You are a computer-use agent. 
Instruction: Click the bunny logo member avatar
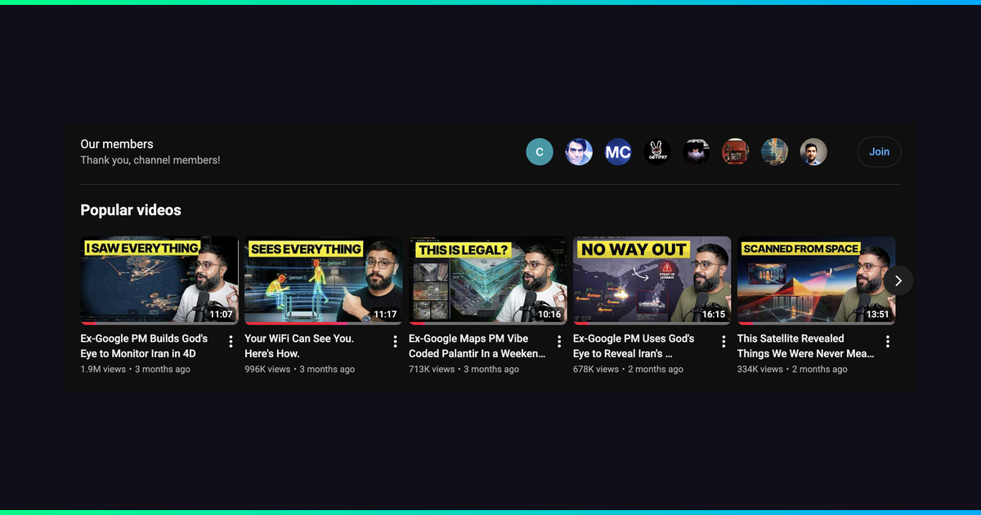(657, 152)
